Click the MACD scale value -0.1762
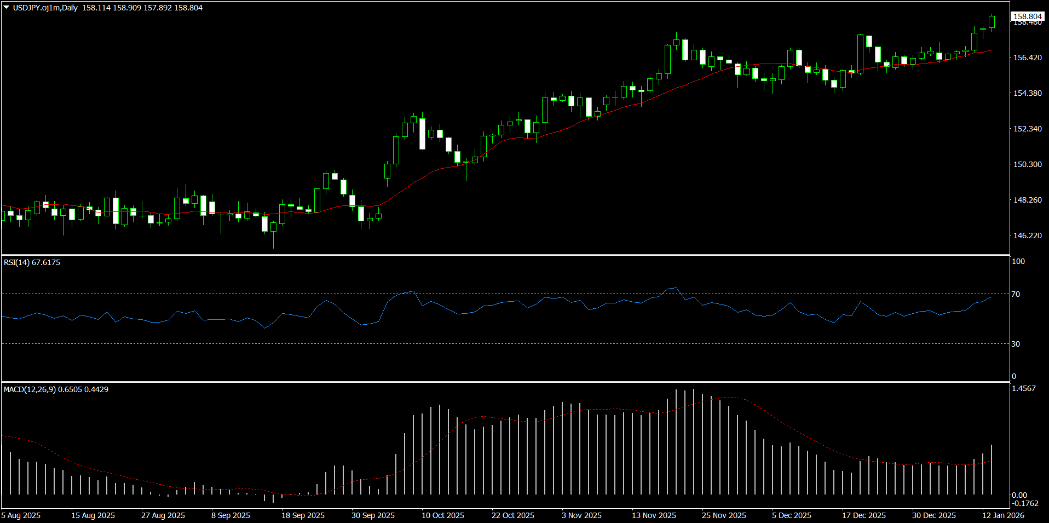Image resolution: width=1049 pixels, height=523 pixels. [x=1025, y=503]
